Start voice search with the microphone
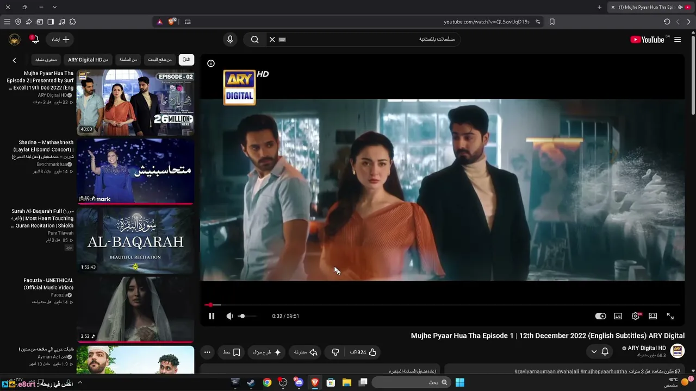The image size is (696, 391). click(230, 39)
